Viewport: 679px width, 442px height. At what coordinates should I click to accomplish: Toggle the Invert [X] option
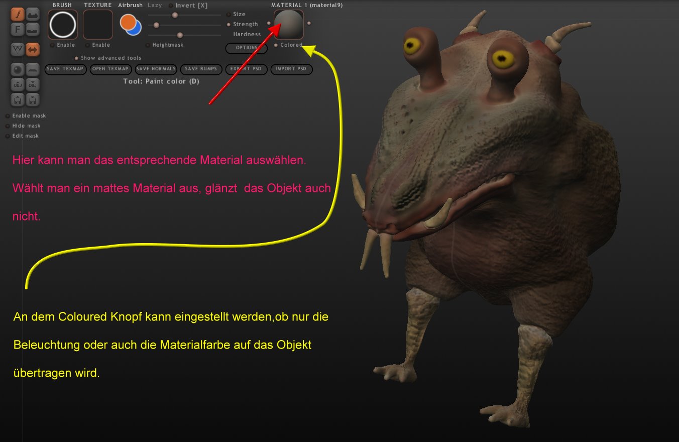point(171,6)
